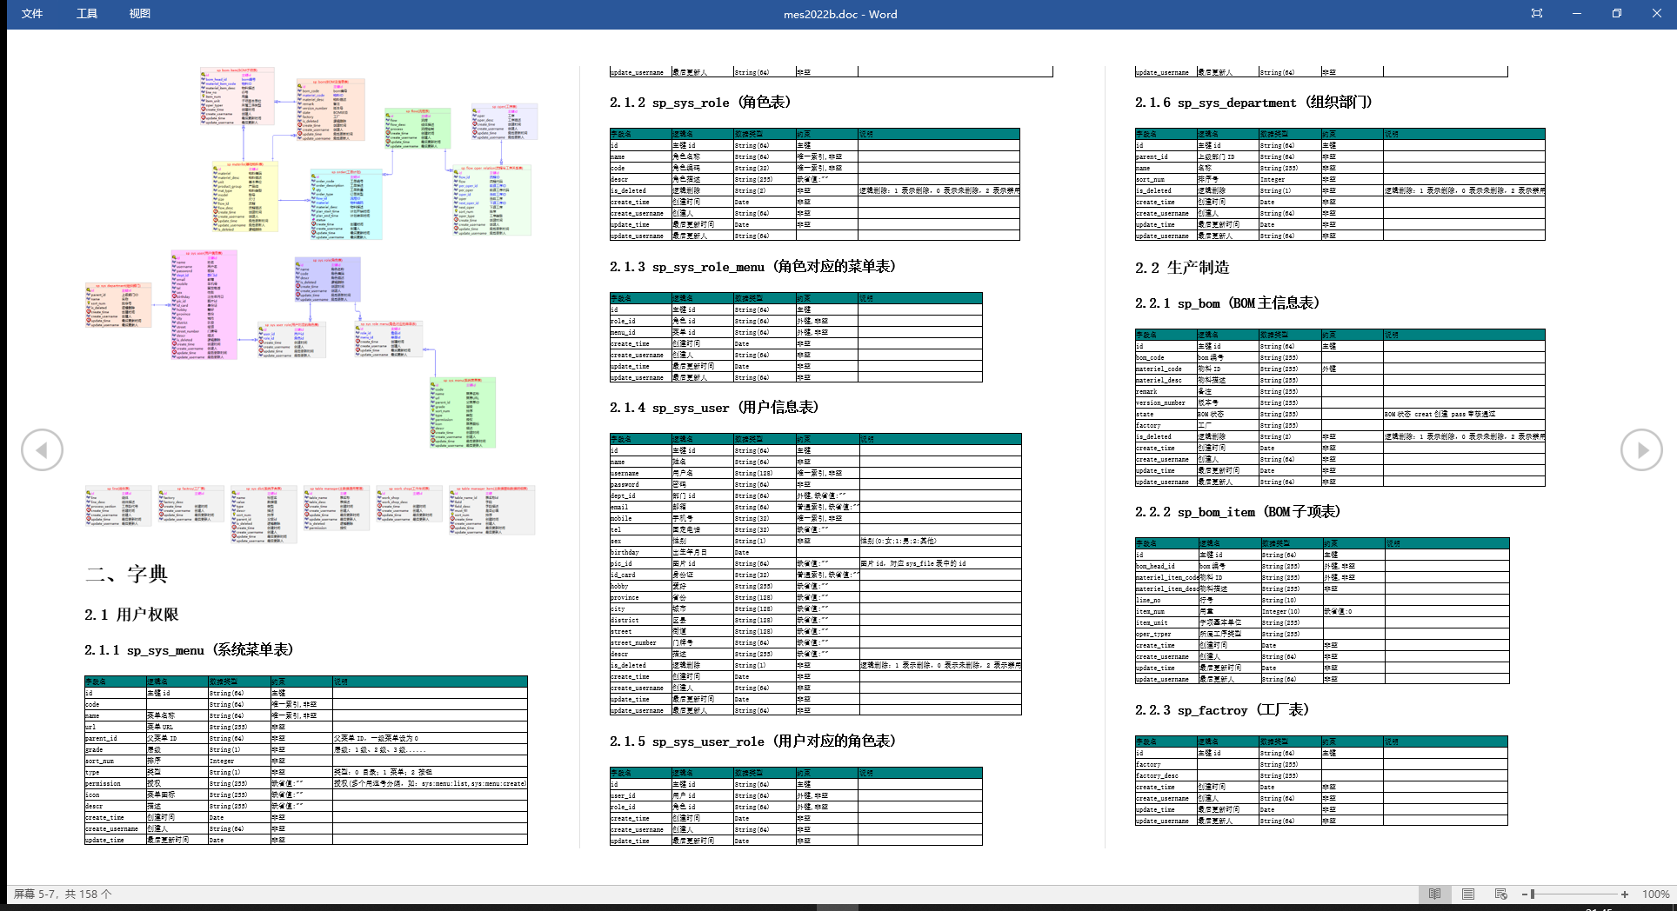This screenshot has height=911, width=1677.
Task: Click the street_number cell in sp_sys_user table
Action: [x=640, y=642]
